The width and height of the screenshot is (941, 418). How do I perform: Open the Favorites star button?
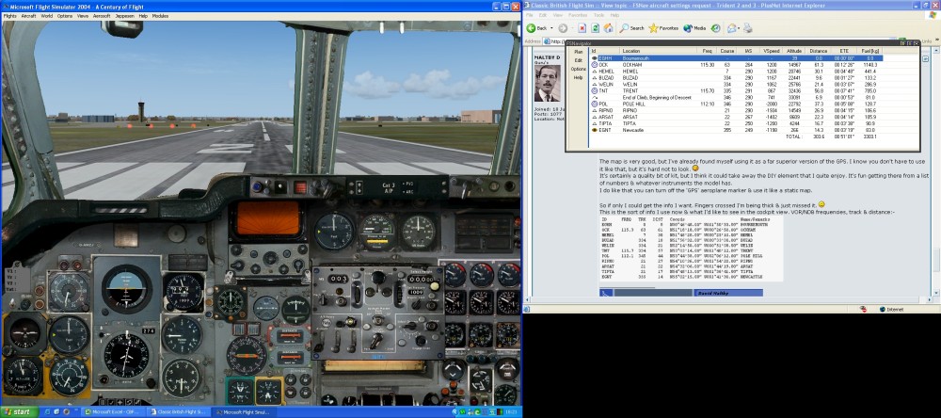click(663, 28)
